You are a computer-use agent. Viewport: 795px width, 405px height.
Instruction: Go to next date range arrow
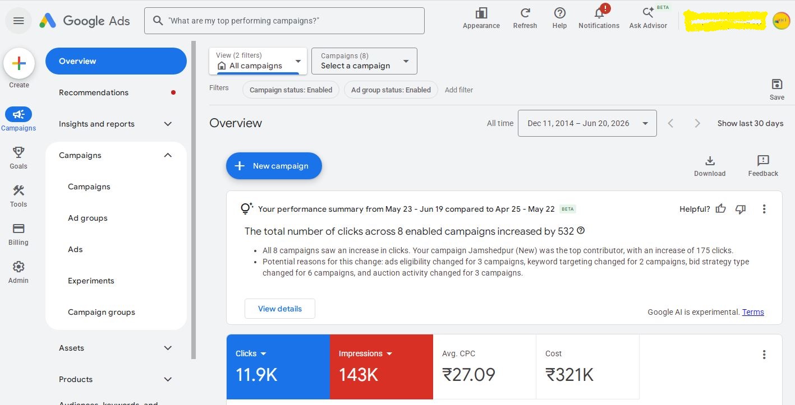pos(697,123)
